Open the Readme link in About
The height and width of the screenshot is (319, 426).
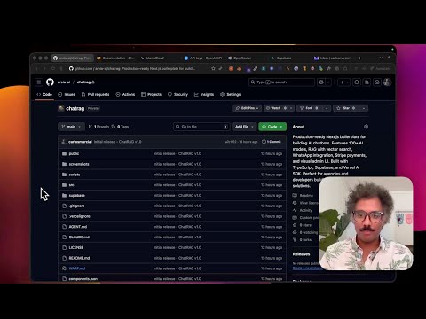(303, 196)
